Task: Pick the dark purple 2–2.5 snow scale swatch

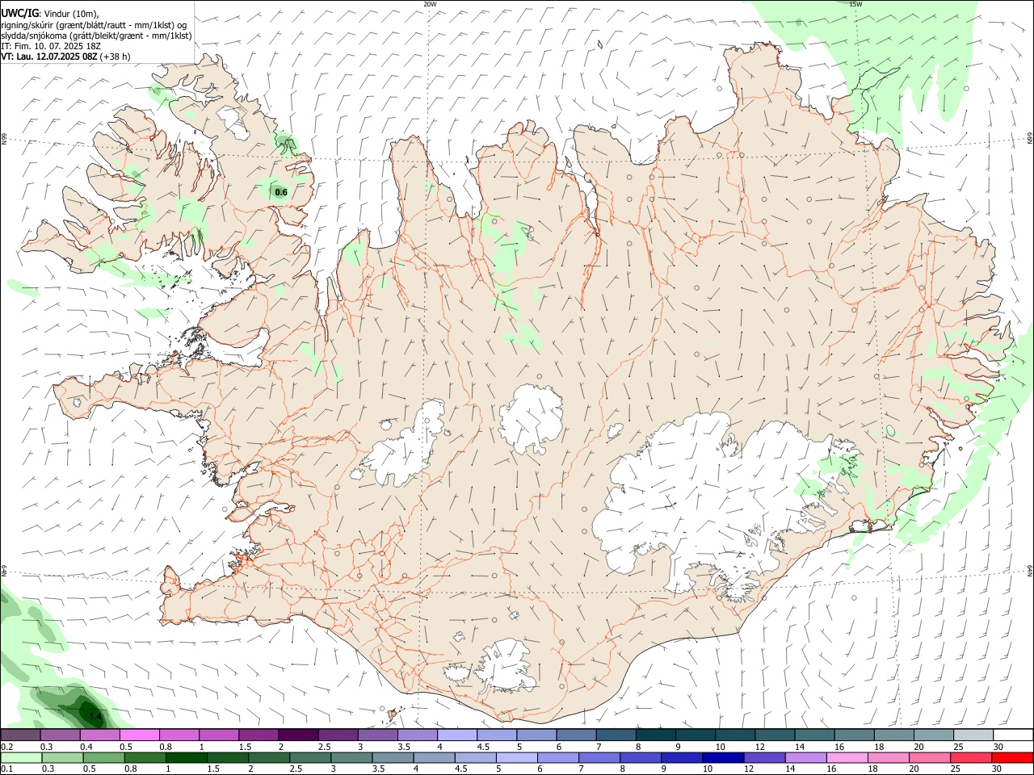Action: tap(297, 735)
